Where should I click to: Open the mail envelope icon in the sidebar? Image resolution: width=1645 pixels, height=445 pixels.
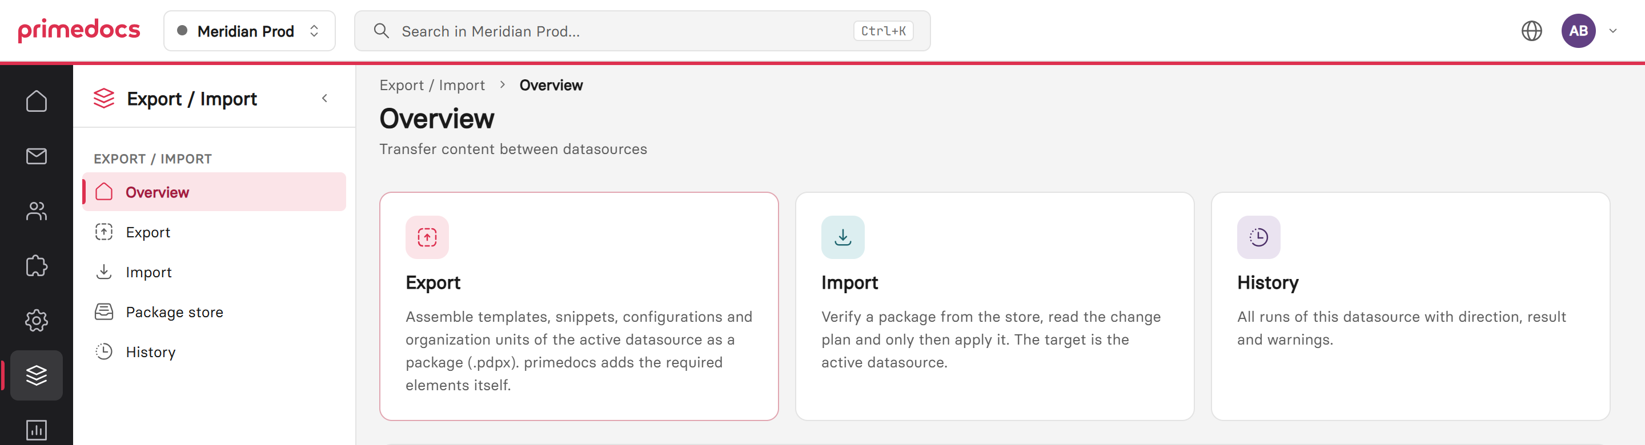(x=37, y=156)
